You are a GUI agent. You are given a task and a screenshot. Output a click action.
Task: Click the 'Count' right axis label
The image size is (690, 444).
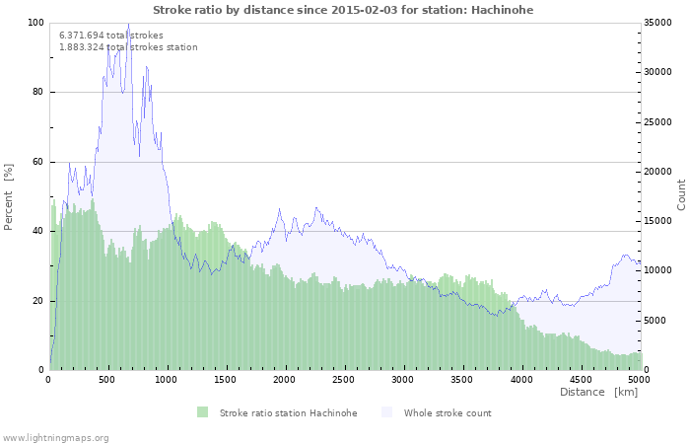681,195
